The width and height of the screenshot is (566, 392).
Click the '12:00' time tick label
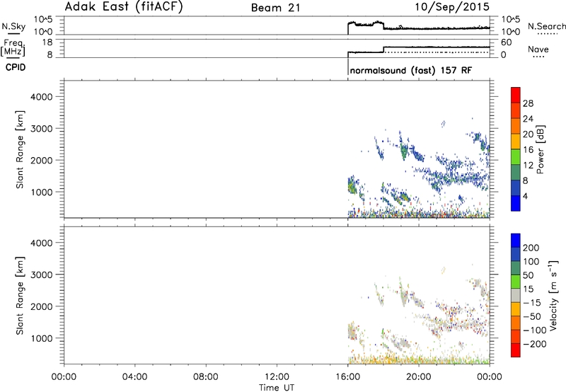[277, 377]
